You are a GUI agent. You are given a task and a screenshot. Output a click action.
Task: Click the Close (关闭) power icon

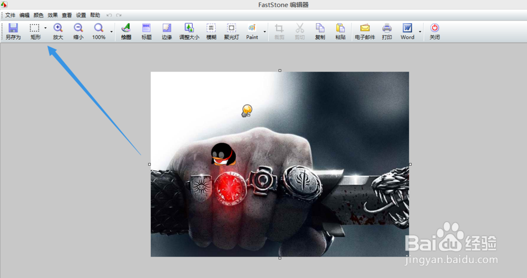tap(435, 28)
